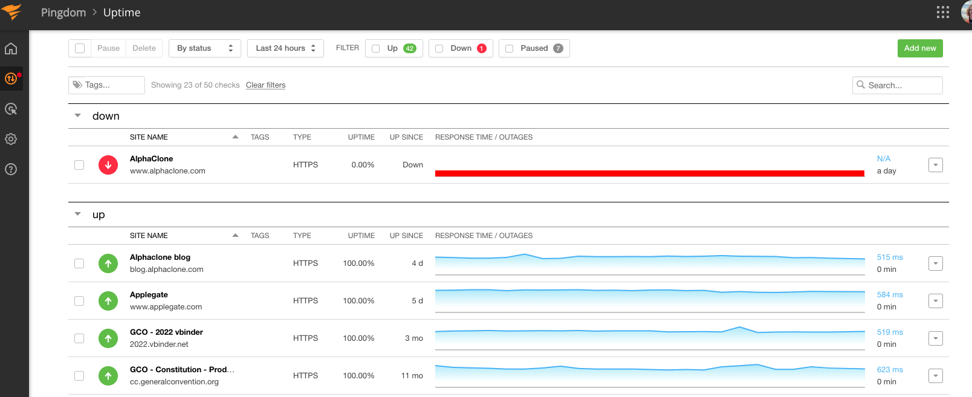Viewport: 972px width, 397px height.
Task: Enable the Down filter checkbox
Action: [439, 48]
